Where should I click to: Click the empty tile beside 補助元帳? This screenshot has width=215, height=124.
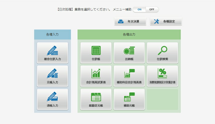coord(162,99)
